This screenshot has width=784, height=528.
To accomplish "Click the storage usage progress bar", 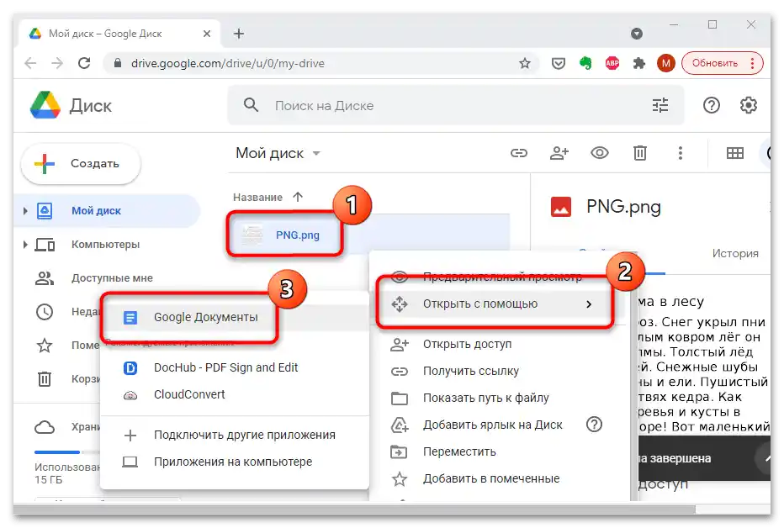I will pos(67,452).
